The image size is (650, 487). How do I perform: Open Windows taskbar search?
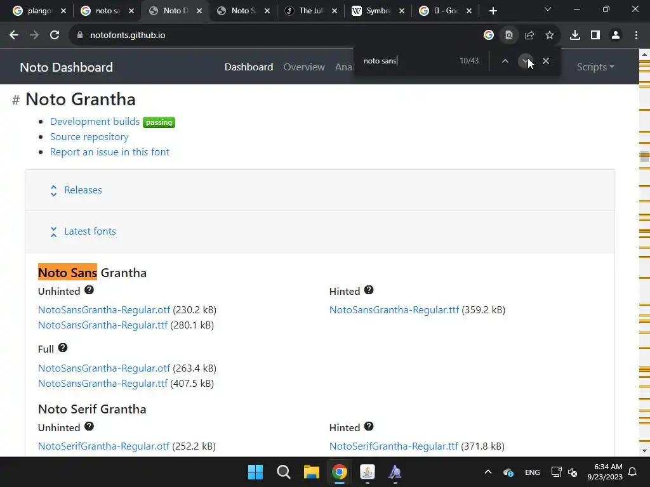click(x=284, y=472)
